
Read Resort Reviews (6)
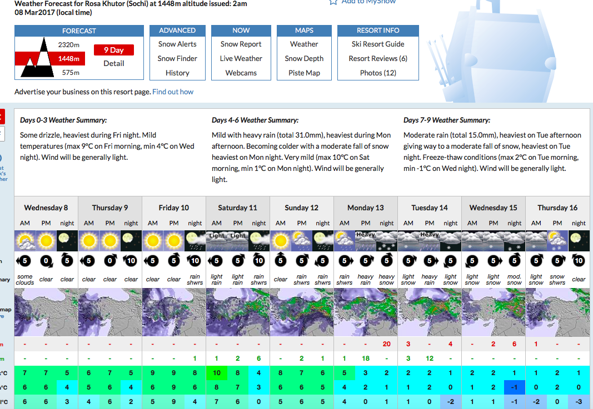click(x=378, y=58)
